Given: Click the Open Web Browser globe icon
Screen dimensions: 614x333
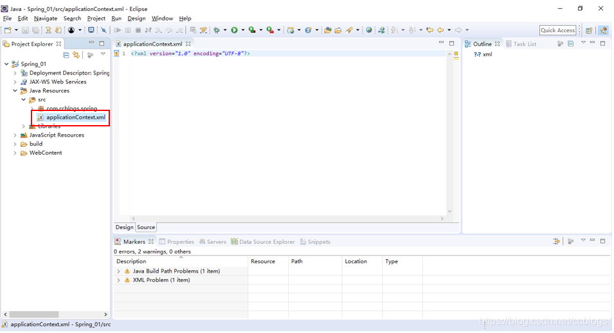Looking at the screenshot, I should pos(369,30).
